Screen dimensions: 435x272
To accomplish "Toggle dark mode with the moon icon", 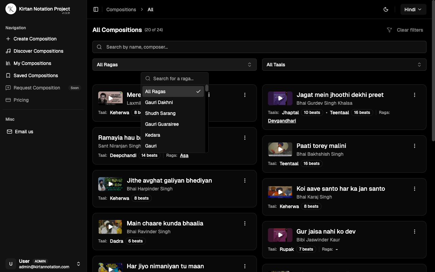I will tap(386, 9).
